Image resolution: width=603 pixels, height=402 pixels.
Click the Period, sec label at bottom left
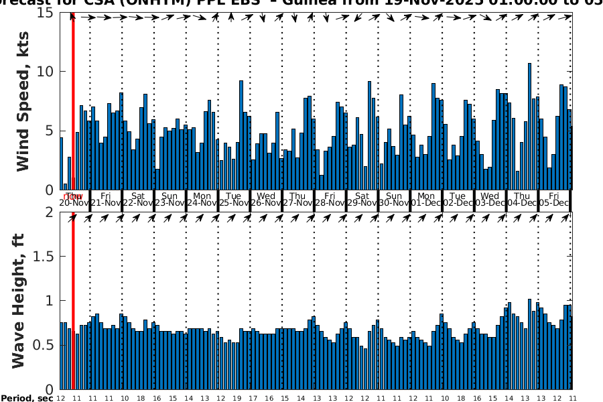27,398
